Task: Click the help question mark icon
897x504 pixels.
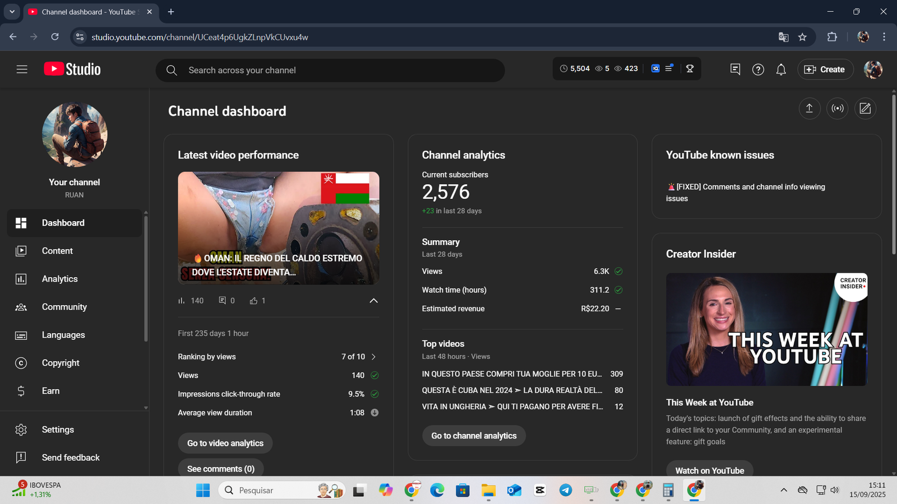Action: pyautogui.click(x=758, y=69)
